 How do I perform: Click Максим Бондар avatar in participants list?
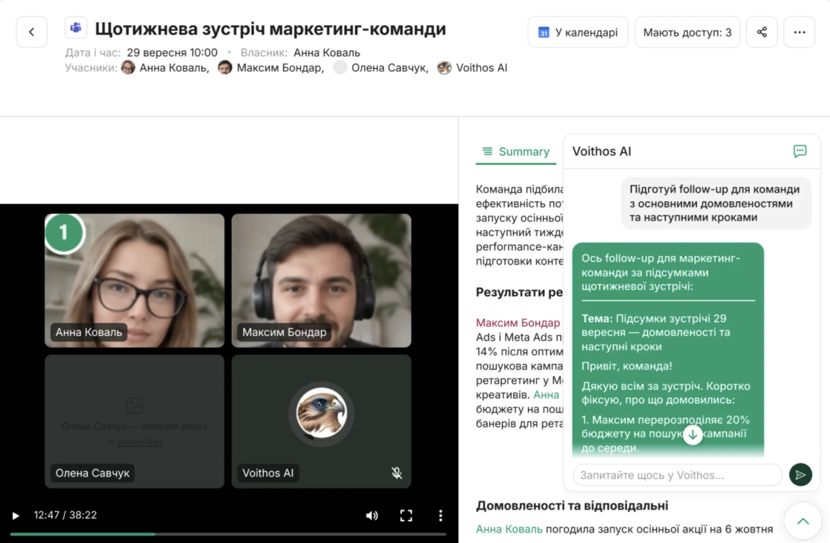(225, 68)
